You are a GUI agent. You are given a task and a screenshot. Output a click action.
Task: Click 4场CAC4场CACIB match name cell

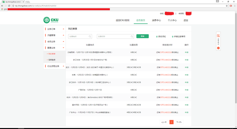[x=134, y=112]
